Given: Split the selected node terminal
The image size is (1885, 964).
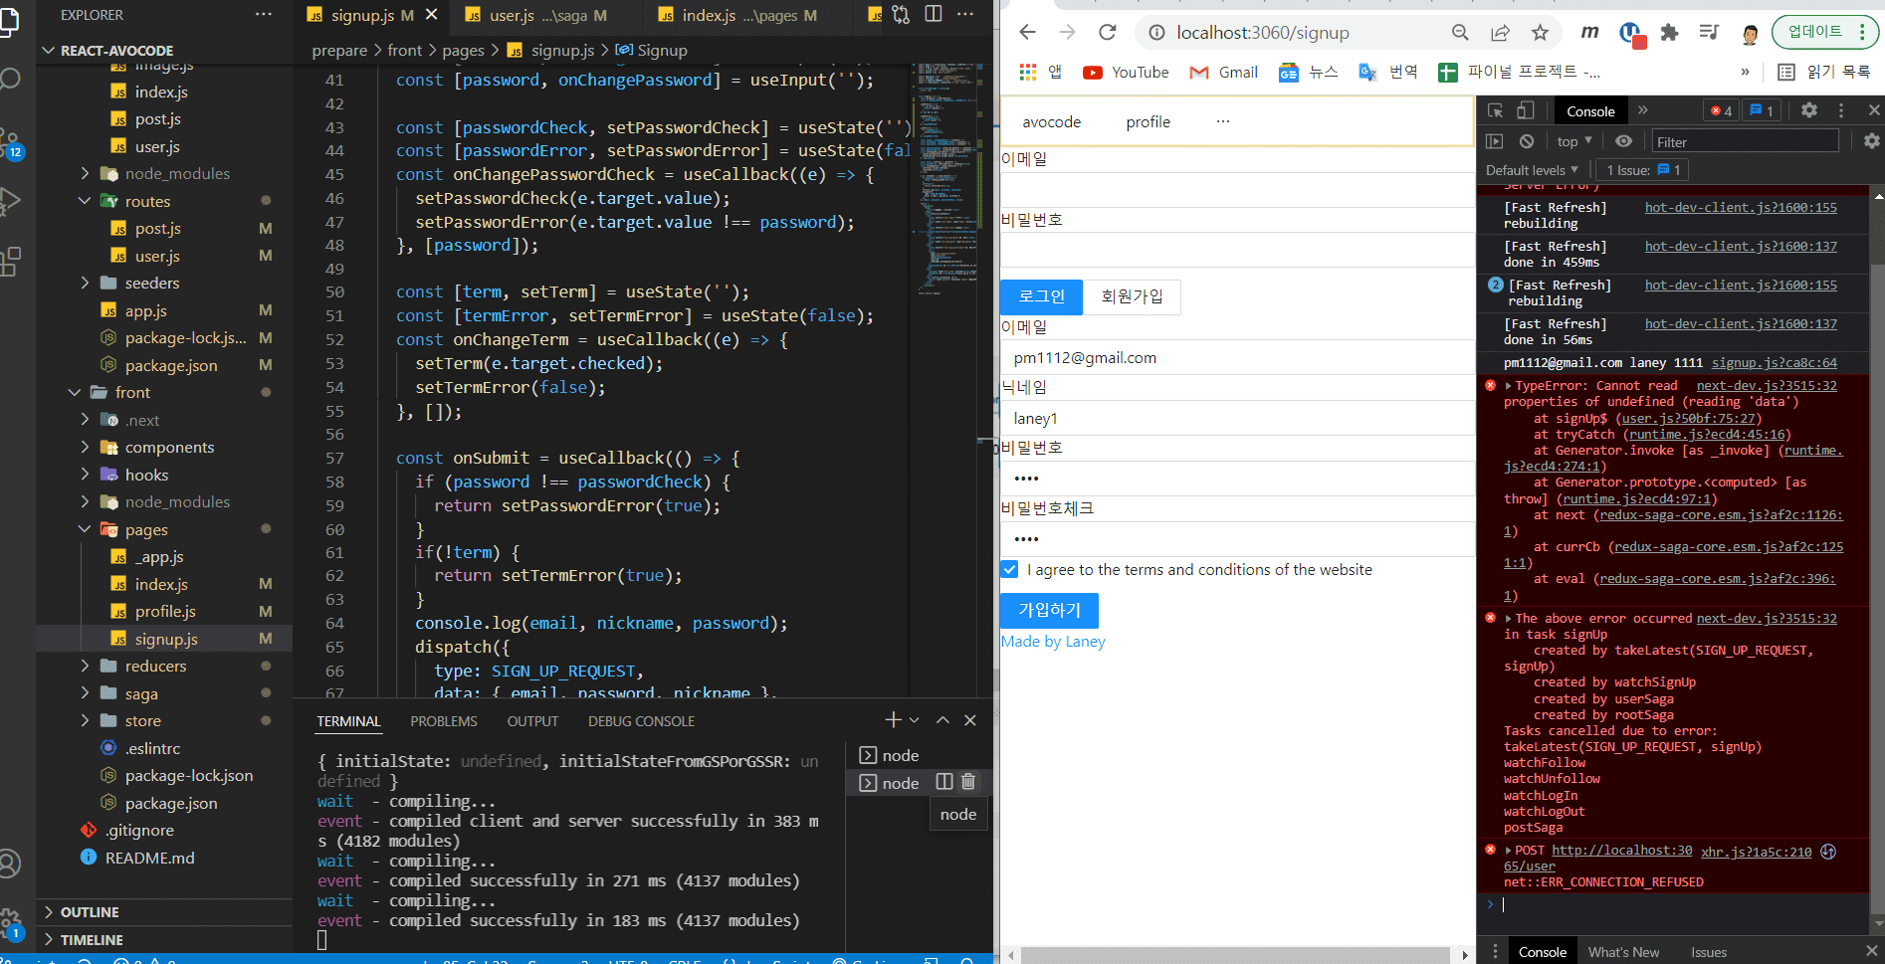Looking at the screenshot, I should click(944, 782).
